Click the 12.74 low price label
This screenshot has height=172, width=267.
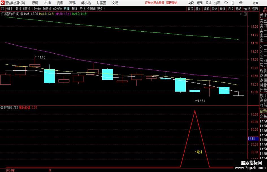pyautogui.click(x=201, y=101)
